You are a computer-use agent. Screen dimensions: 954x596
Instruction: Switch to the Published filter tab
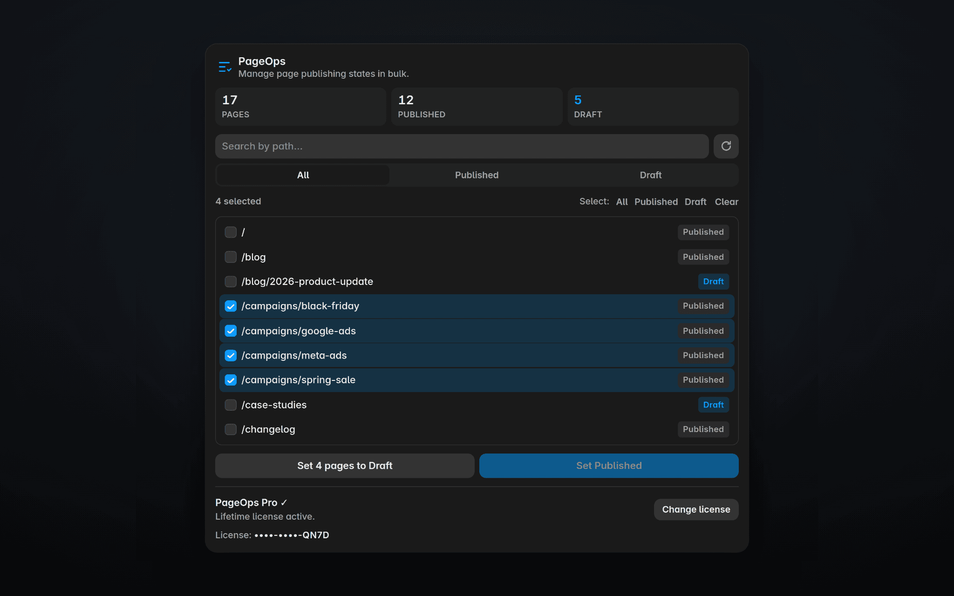pyautogui.click(x=477, y=175)
